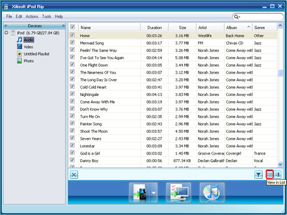
Task: Click right circle in Devices header
Action: tap(63, 26)
